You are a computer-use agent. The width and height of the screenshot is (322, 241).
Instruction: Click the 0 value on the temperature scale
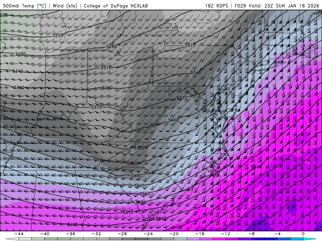[303, 234]
